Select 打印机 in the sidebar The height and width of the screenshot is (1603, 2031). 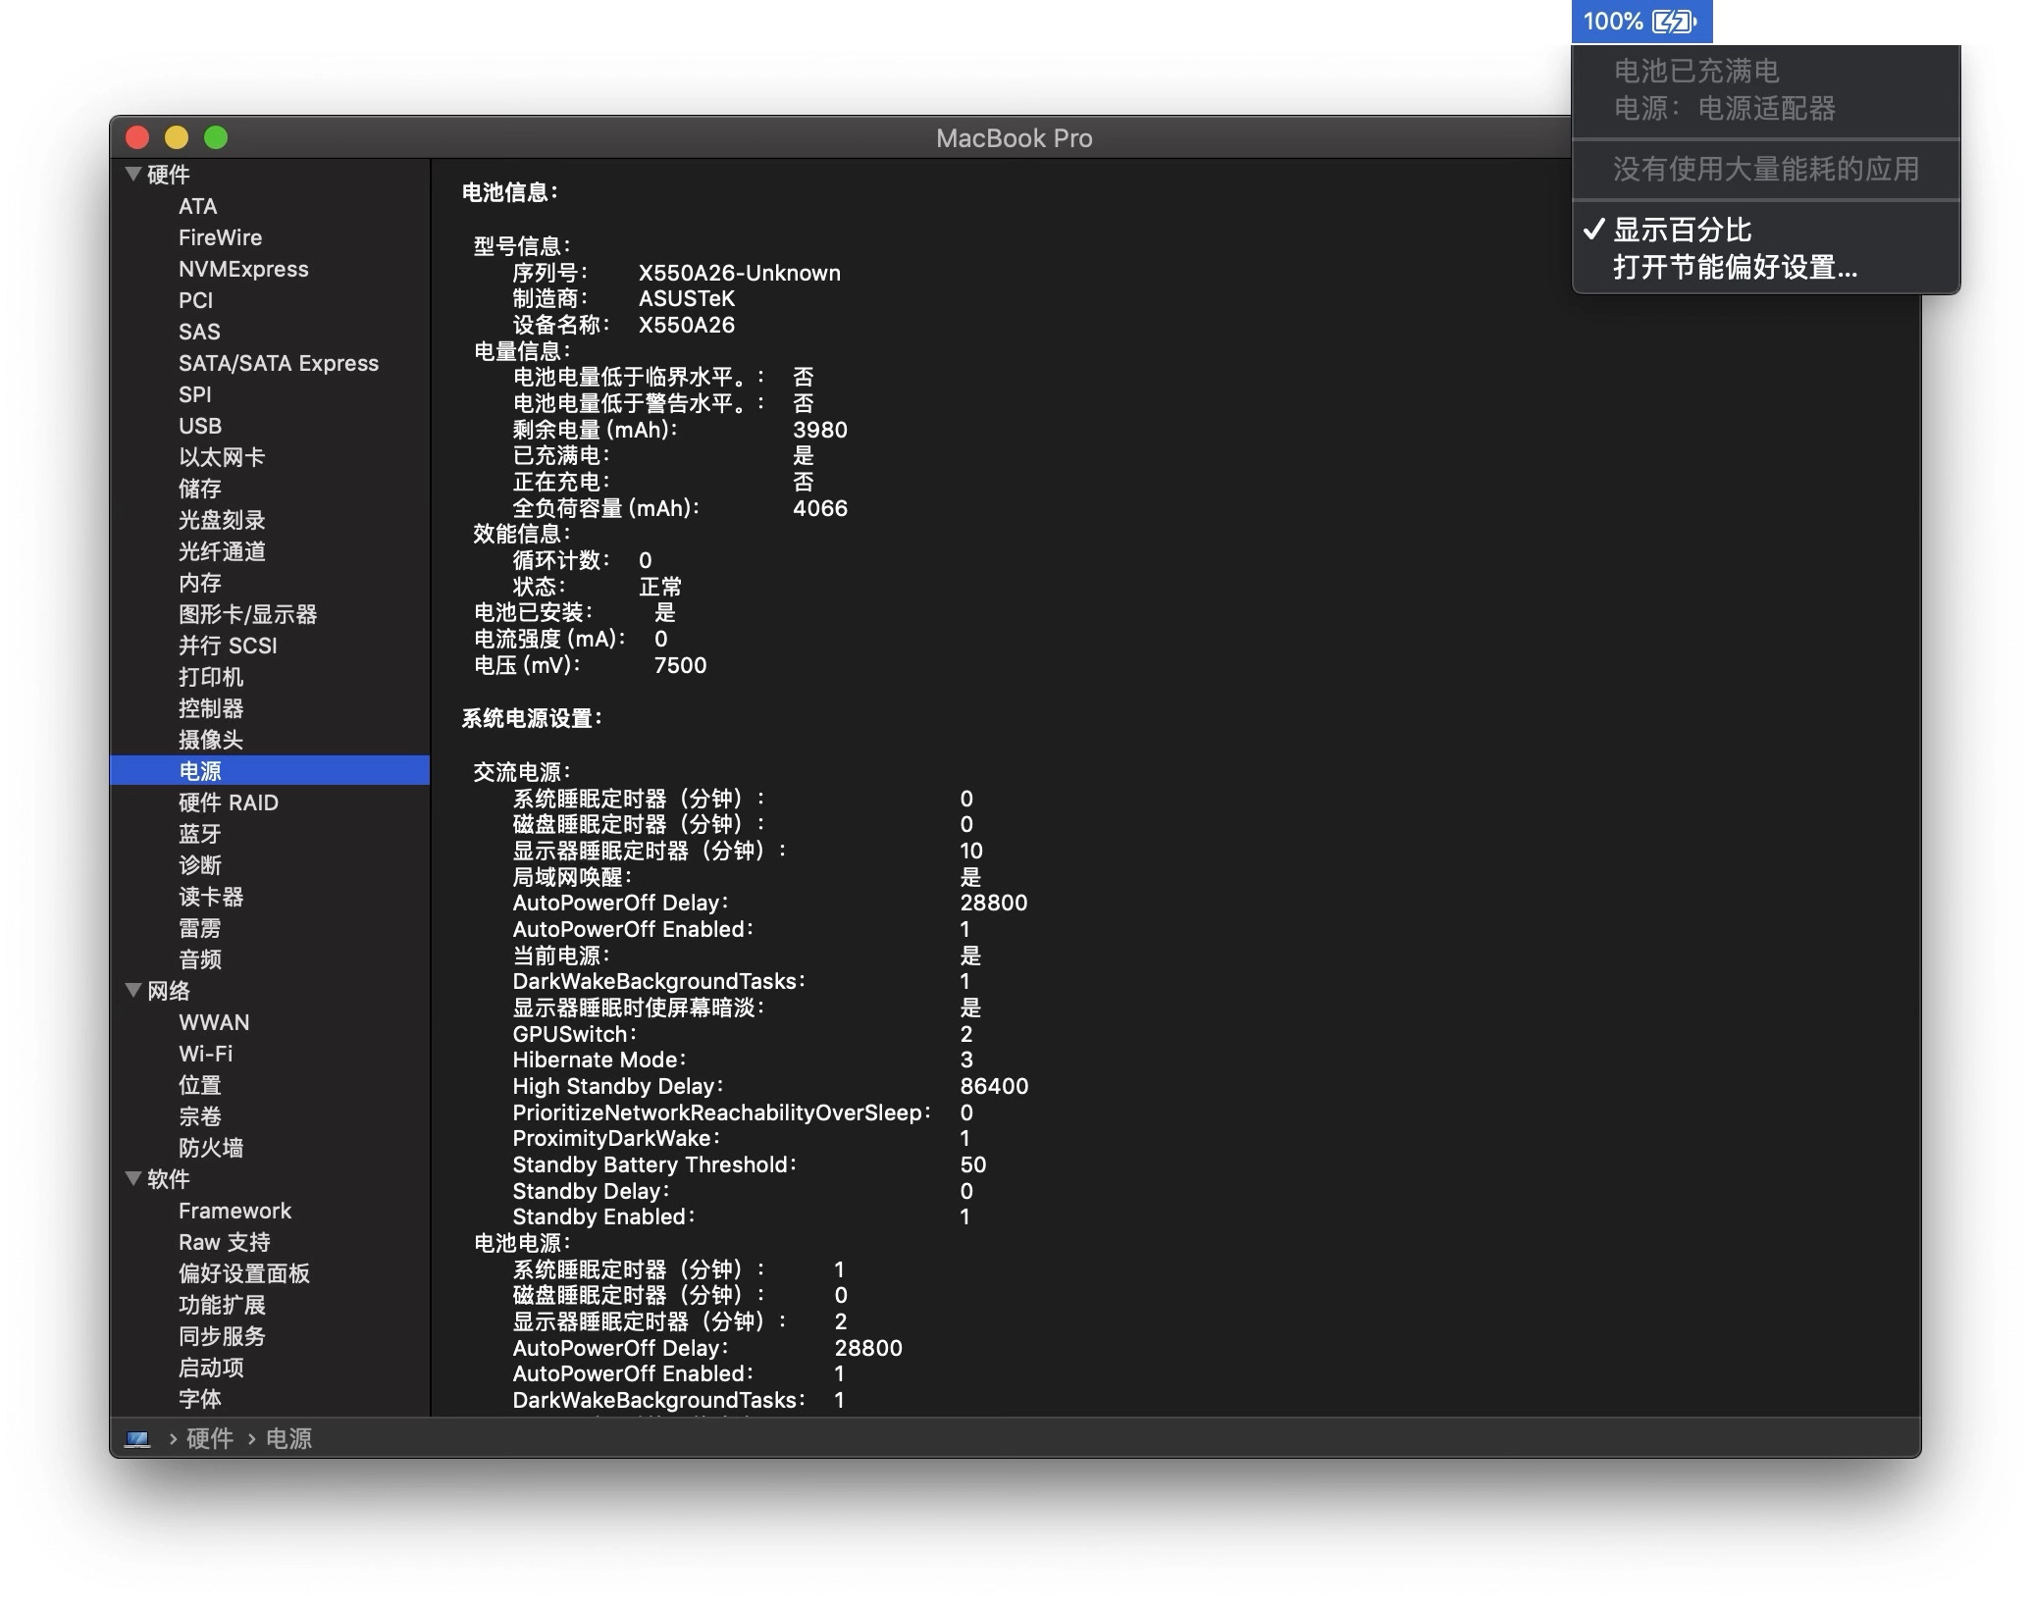click(211, 677)
